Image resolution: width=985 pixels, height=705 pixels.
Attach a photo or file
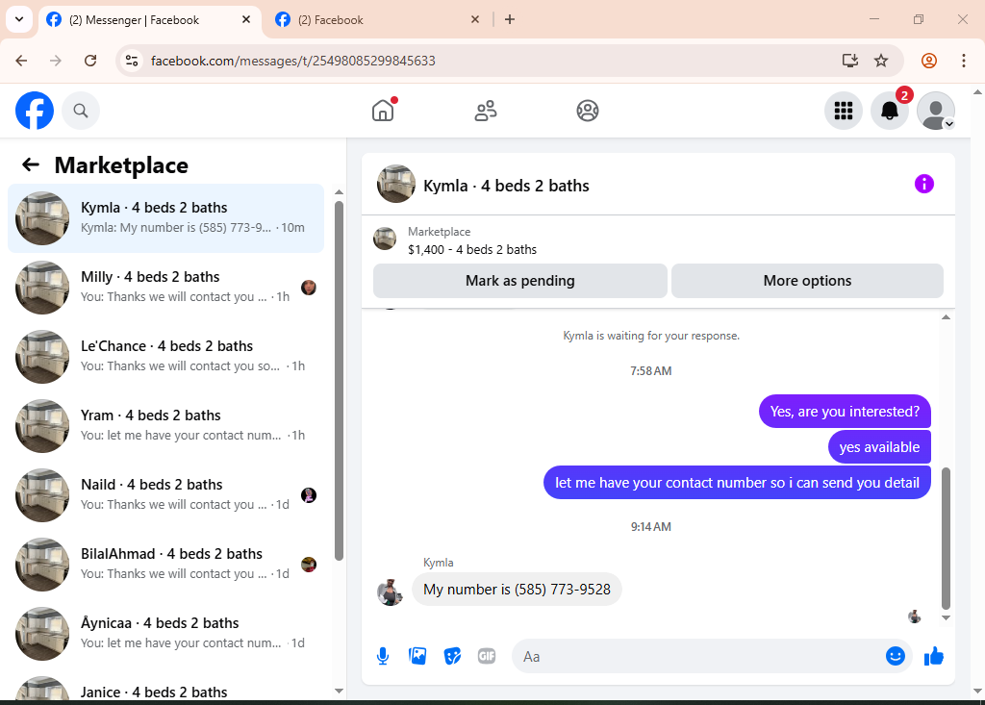417,657
